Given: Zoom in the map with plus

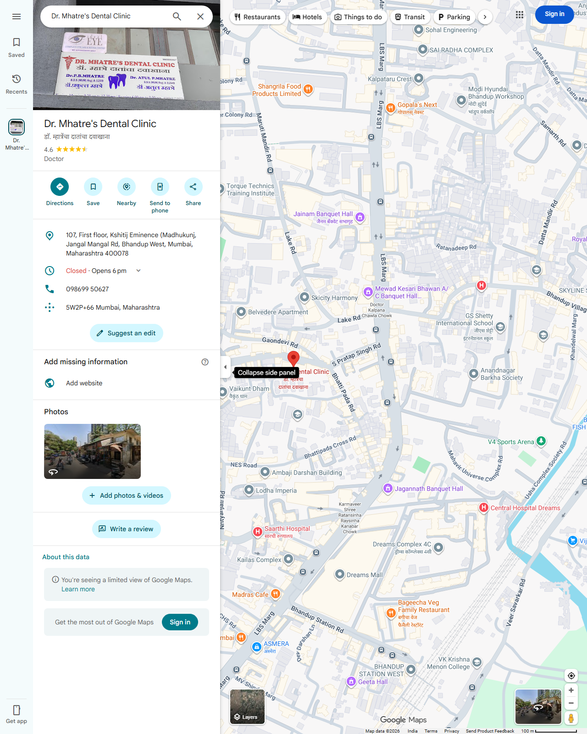Looking at the screenshot, I should pos(571,690).
